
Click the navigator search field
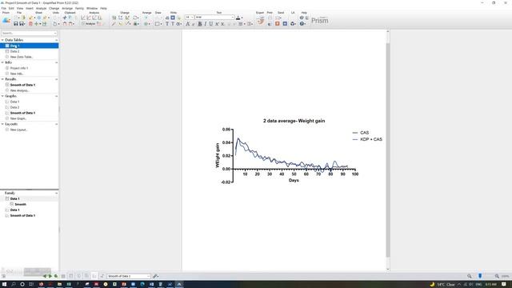pyautogui.click(x=29, y=34)
